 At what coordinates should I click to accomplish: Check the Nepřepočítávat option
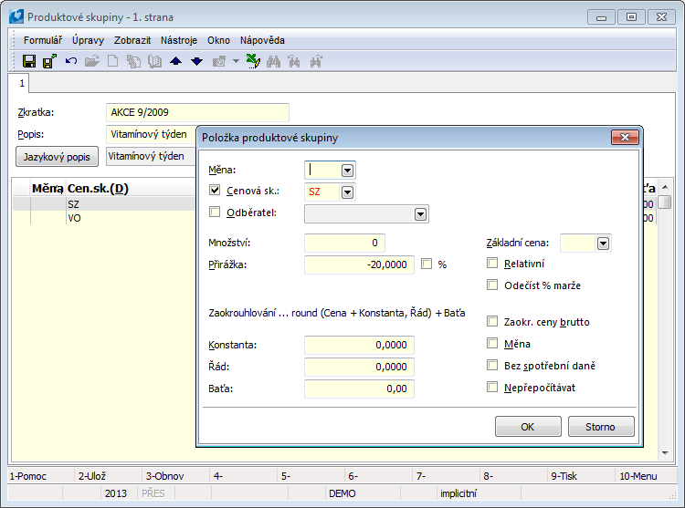tap(493, 387)
